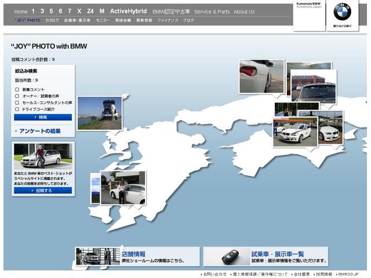Open the Home menu item
The height and width of the screenshot is (278, 371).
coord(21,12)
